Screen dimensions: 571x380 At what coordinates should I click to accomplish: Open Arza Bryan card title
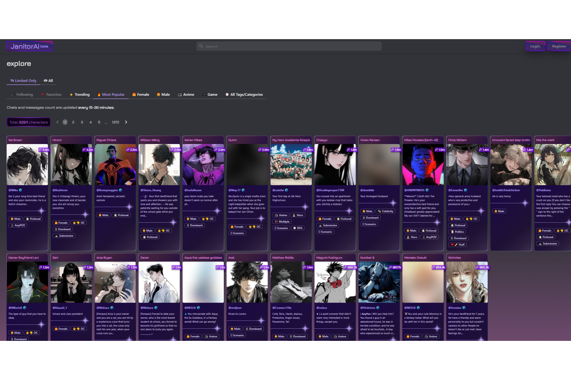click(x=104, y=258)
